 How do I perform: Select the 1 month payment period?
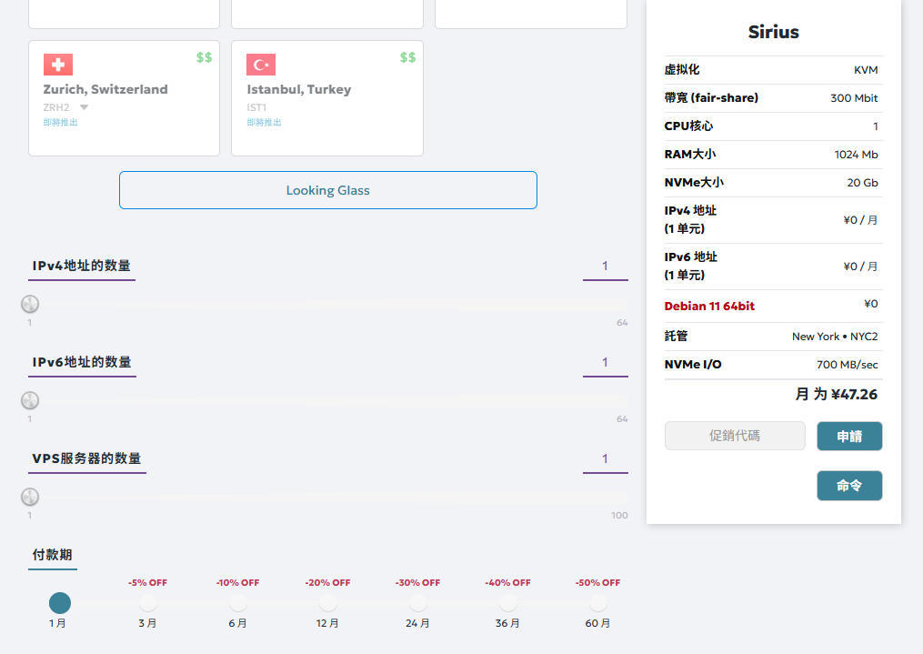[x=59, y=602]
